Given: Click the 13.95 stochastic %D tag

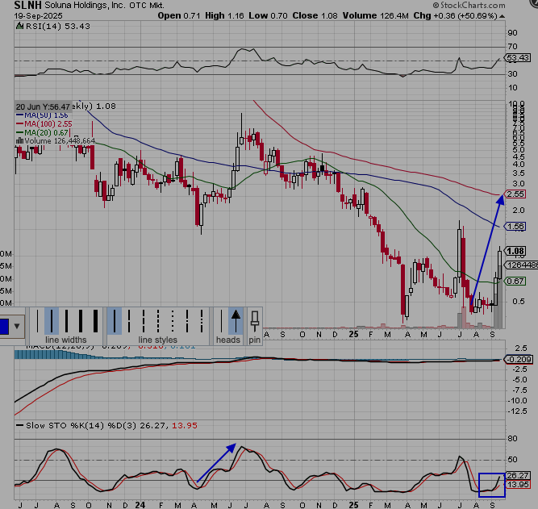Looking at the screenshot, I should (517, 484).
